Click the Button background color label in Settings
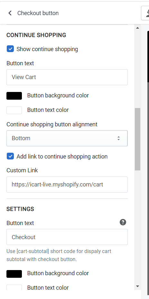 (x=58, y=273)
